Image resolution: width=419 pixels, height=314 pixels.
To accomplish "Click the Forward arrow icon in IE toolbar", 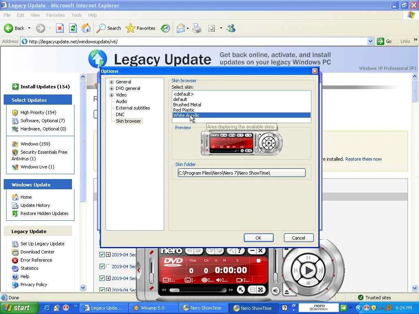I will [41, 28].
